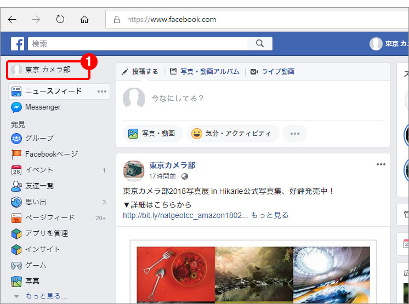
Task: Click the browser back arrow
Action: [x=12, y=19]
